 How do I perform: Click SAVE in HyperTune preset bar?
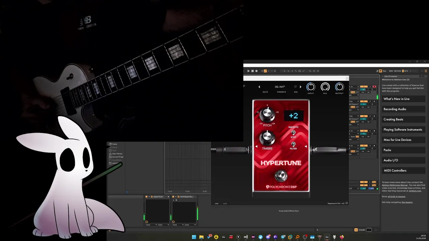pos(265,92)
